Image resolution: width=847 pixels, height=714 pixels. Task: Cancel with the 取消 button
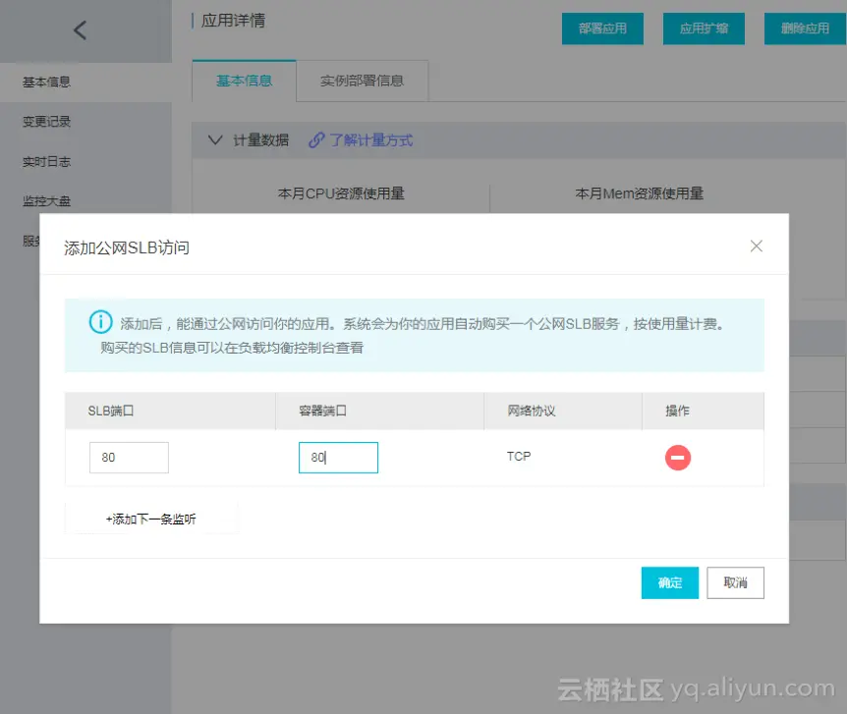click(735, 582)
